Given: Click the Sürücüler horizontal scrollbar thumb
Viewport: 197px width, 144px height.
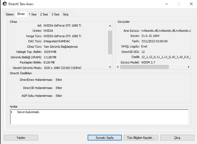Looking at the screenshot, I should 144,67.
